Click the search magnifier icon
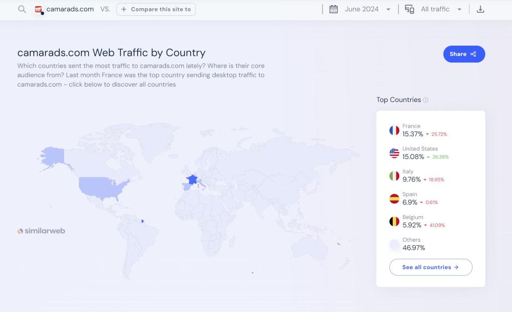512x312 pixels. pos(22,9)
